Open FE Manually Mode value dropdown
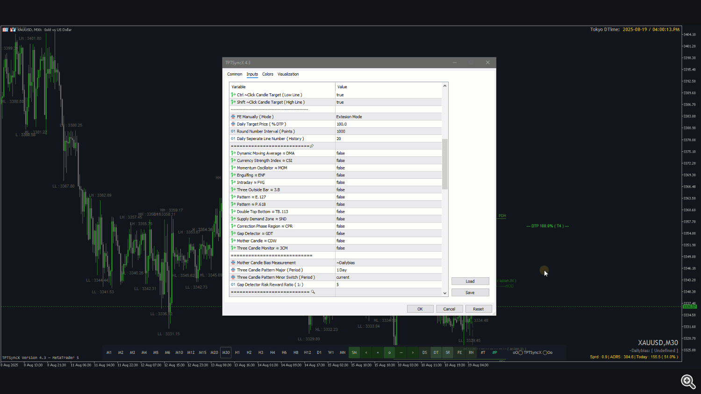 (388, 117)
